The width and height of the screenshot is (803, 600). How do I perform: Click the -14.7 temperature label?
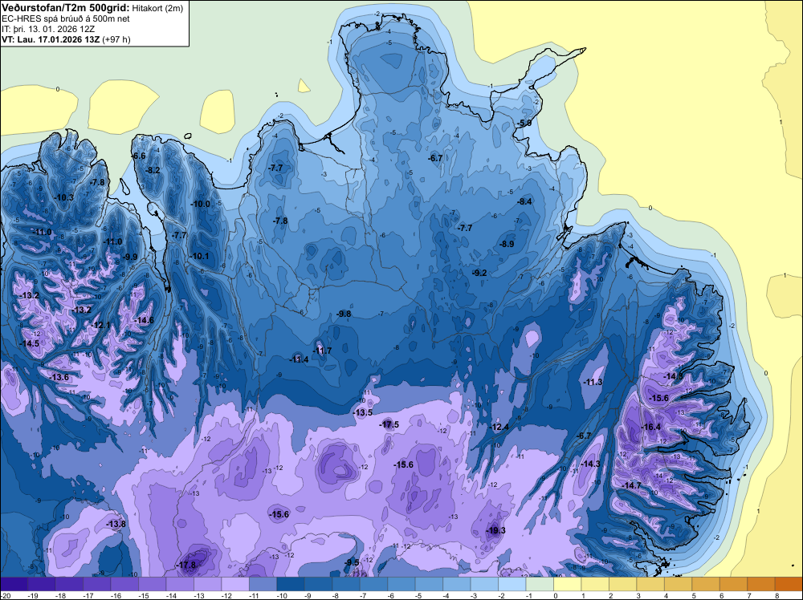coord(631,485)
